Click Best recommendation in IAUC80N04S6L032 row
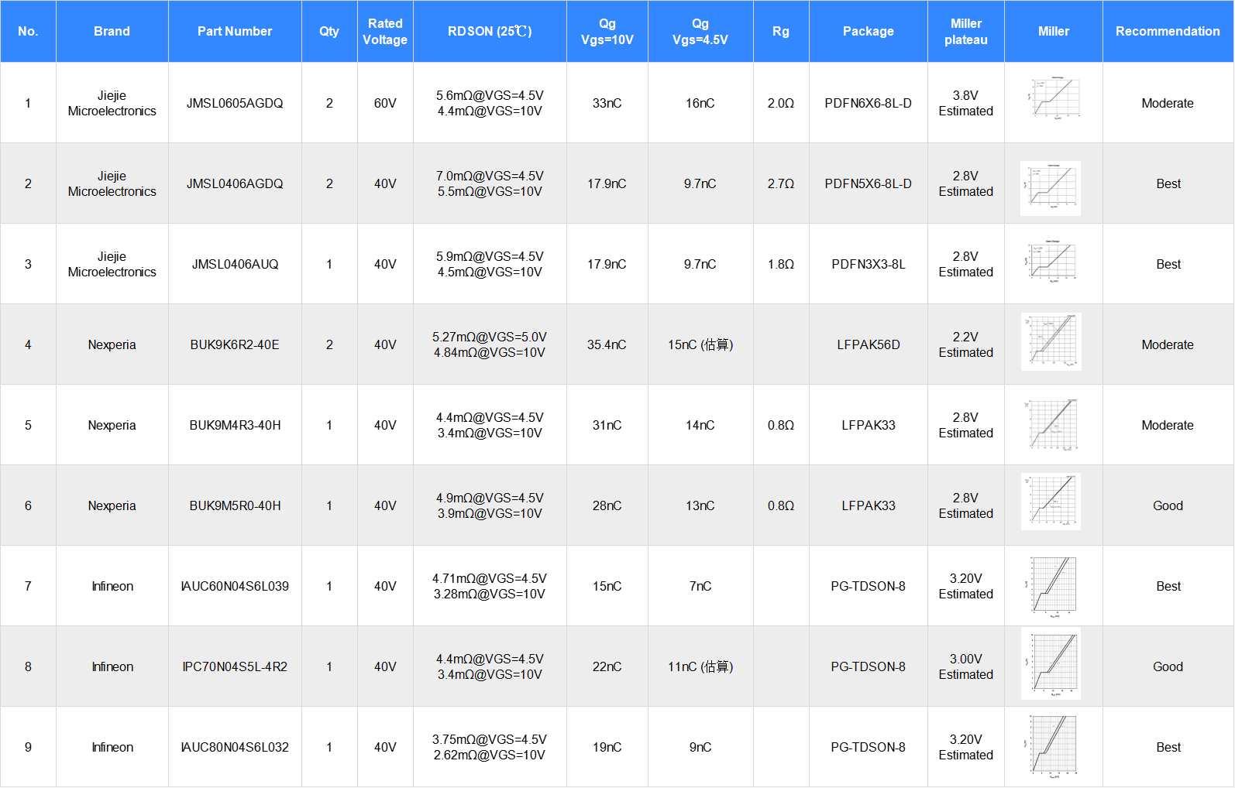Screen dimensions: 1235x788 [1168, 747]
